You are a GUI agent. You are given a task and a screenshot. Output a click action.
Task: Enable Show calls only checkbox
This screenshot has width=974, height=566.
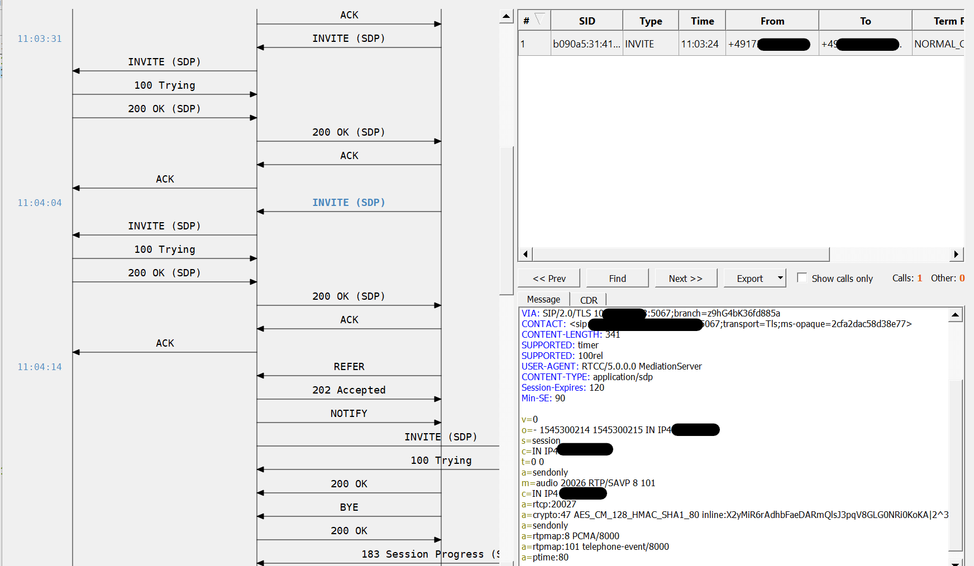802,278
